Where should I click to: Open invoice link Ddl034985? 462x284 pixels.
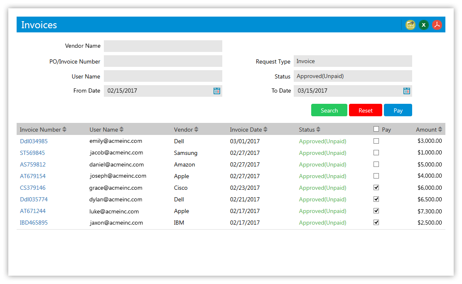(x=34, y=141)
